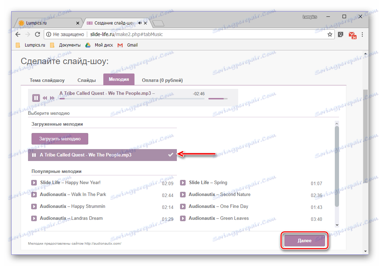
Task: Play Audionautix – Green Leaves
Action: (183, 218)
